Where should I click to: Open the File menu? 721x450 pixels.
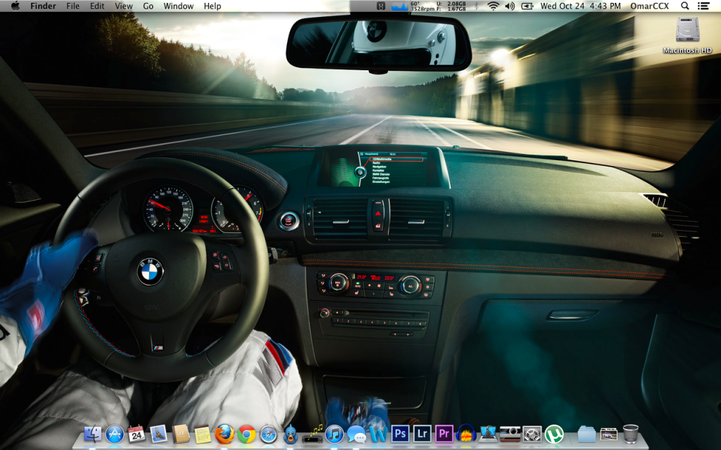coord(73,6)
